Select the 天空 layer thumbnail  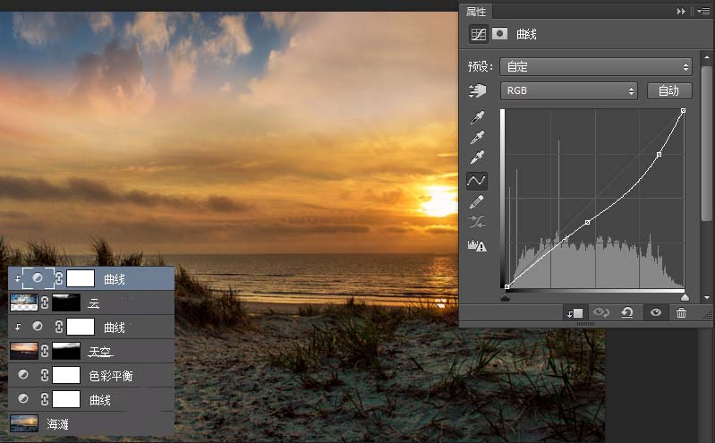tap(23, 351)
